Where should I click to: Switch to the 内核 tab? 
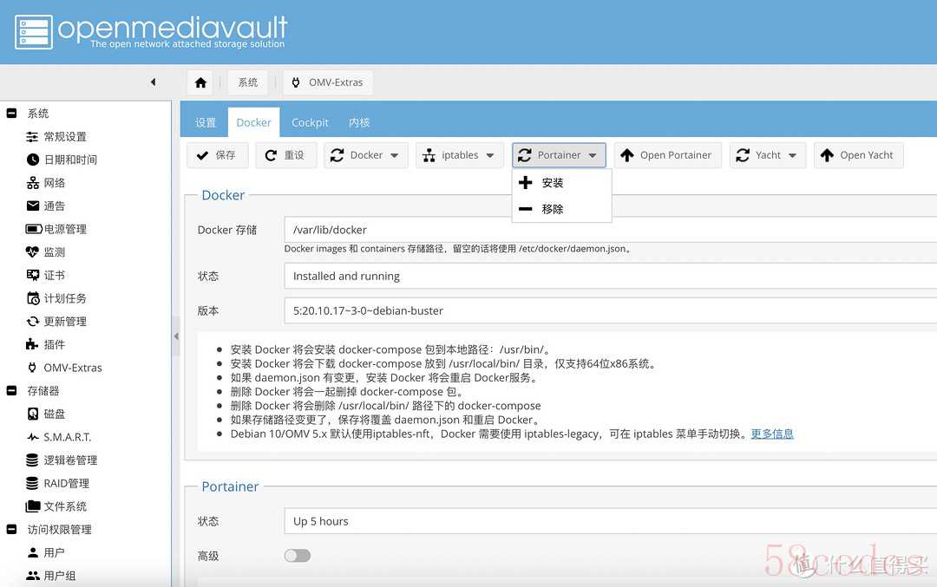[359, 122]
